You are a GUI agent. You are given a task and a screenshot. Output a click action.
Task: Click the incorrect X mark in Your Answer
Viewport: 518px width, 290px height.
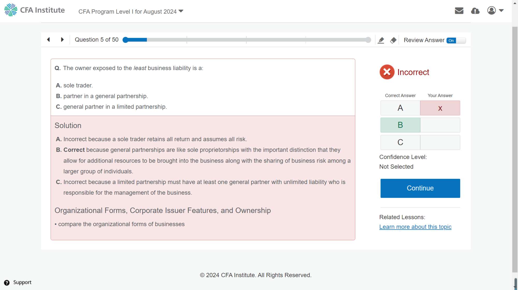440,108
